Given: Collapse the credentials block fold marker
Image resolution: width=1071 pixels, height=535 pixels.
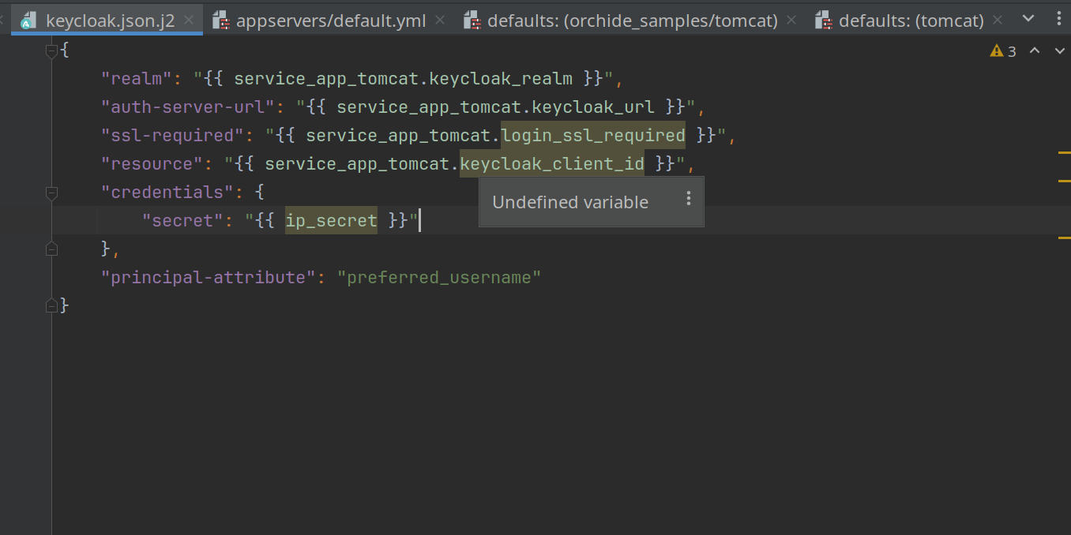Looking at the screenshot, I should [x=52, y=193].
